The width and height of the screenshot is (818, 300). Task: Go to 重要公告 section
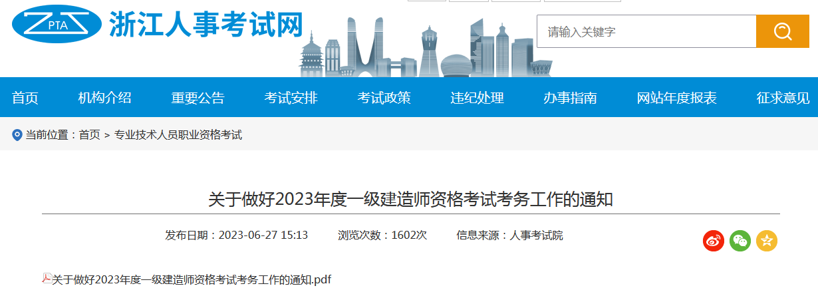(198, 98)
